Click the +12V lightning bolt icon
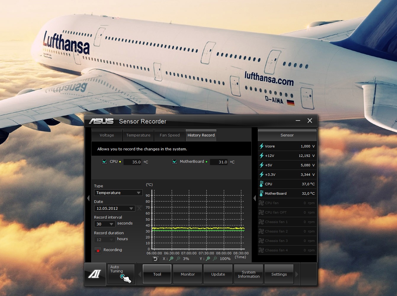Image resolution: width=397 pixels, height=296 pixels. (x=261, y=155)
